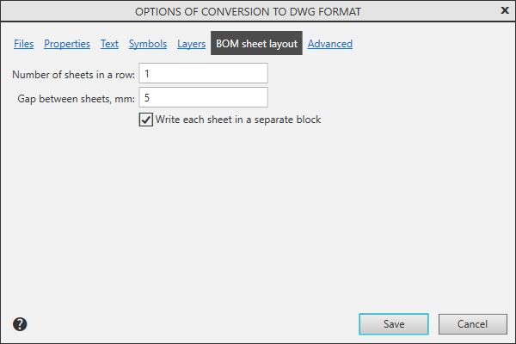
Task: Click the 'Gap between sheets, mm:' label
Action: 76,99
